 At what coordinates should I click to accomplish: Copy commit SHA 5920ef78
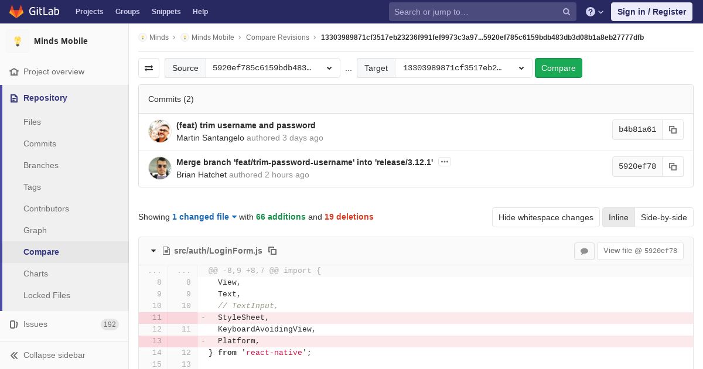[x=673, y=166]
